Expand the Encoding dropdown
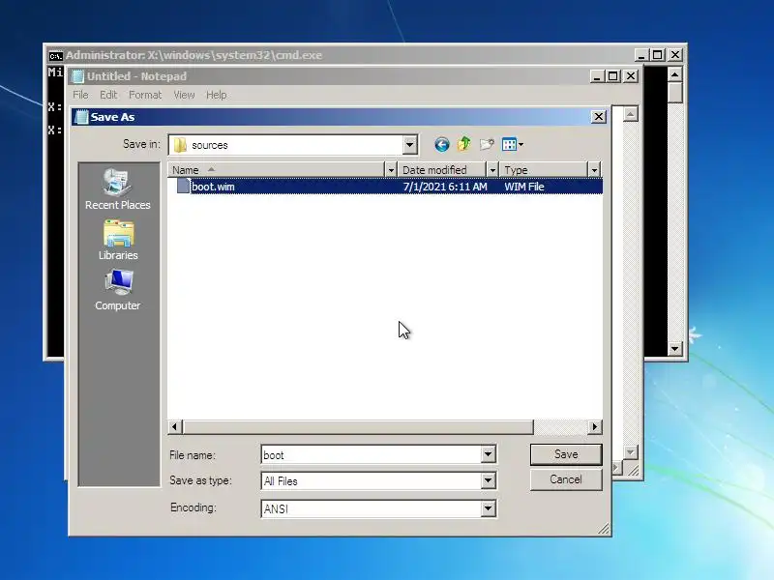This screenshot has height=580, width=774. coord(489,508)
